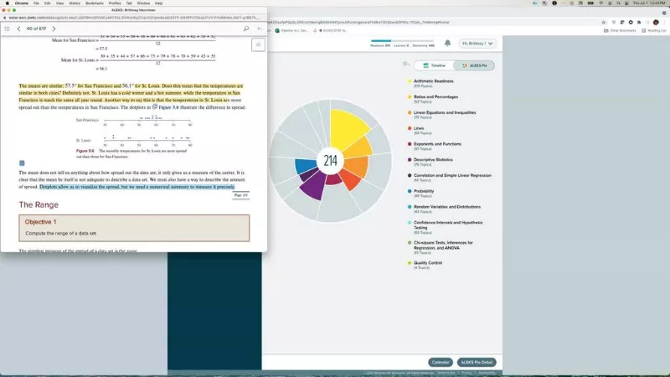Open the Bookmarks menu
This screenshot has height=377, width=670.
pyautogui.click(x=95, y=3)
